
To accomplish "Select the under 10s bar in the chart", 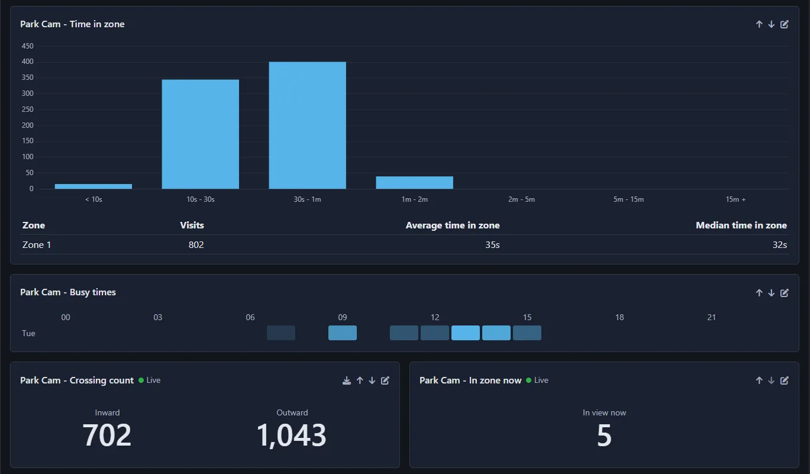I will pyautogui.click(x=93, y=186).
